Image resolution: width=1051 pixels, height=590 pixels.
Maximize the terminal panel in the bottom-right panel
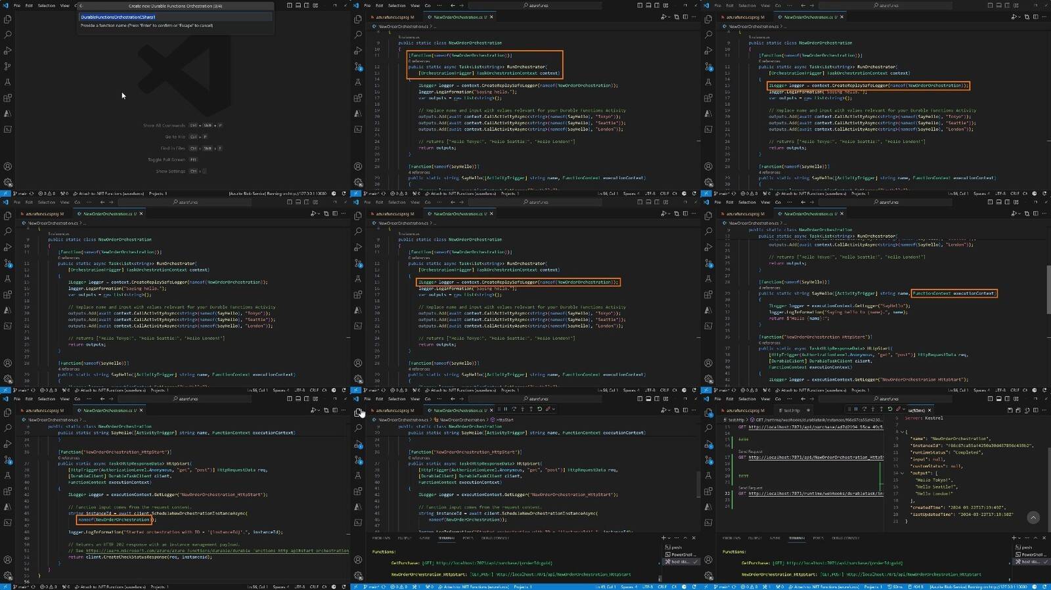(x=1035, y=538)
